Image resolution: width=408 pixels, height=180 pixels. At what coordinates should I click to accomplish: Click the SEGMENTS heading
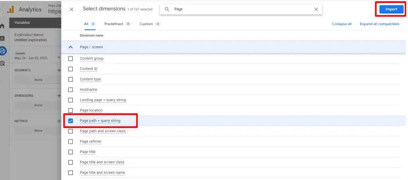click(x=23, y=70)
